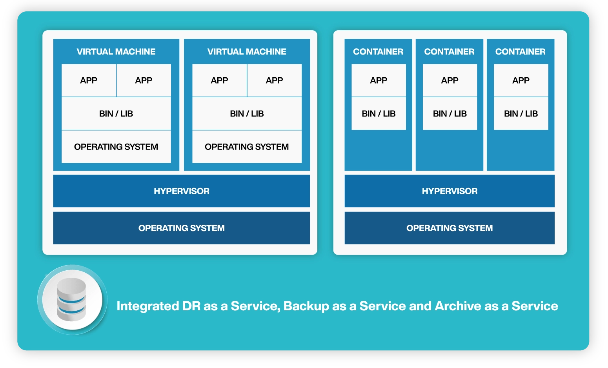
Task: Select the BIN / LIB box in middle container
Action: (450, 114)
